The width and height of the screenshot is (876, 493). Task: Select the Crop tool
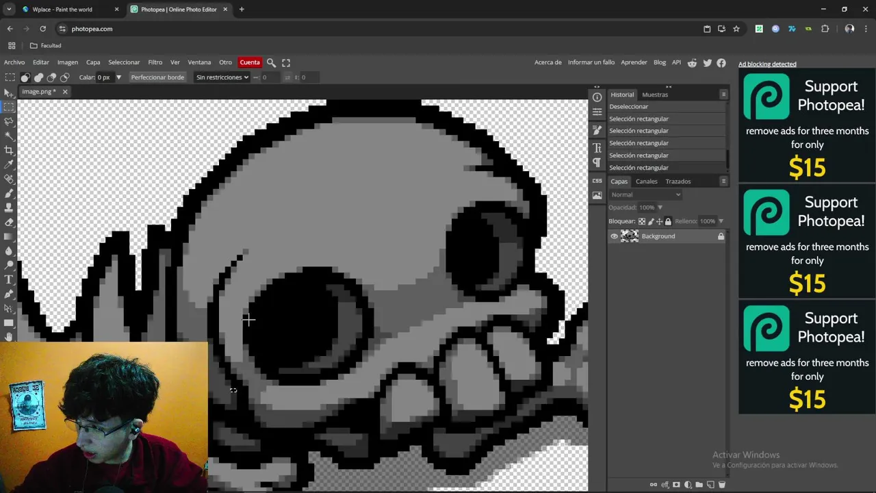coord(9,150)
